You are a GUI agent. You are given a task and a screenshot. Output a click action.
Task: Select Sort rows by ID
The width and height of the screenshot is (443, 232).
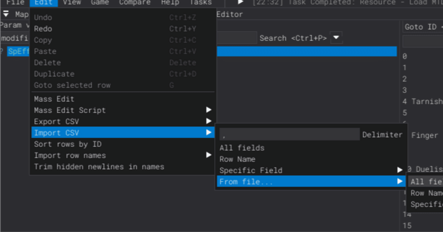(68, 144)
